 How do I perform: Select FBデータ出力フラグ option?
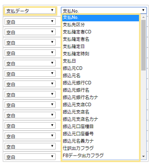(x=101, y=156)
